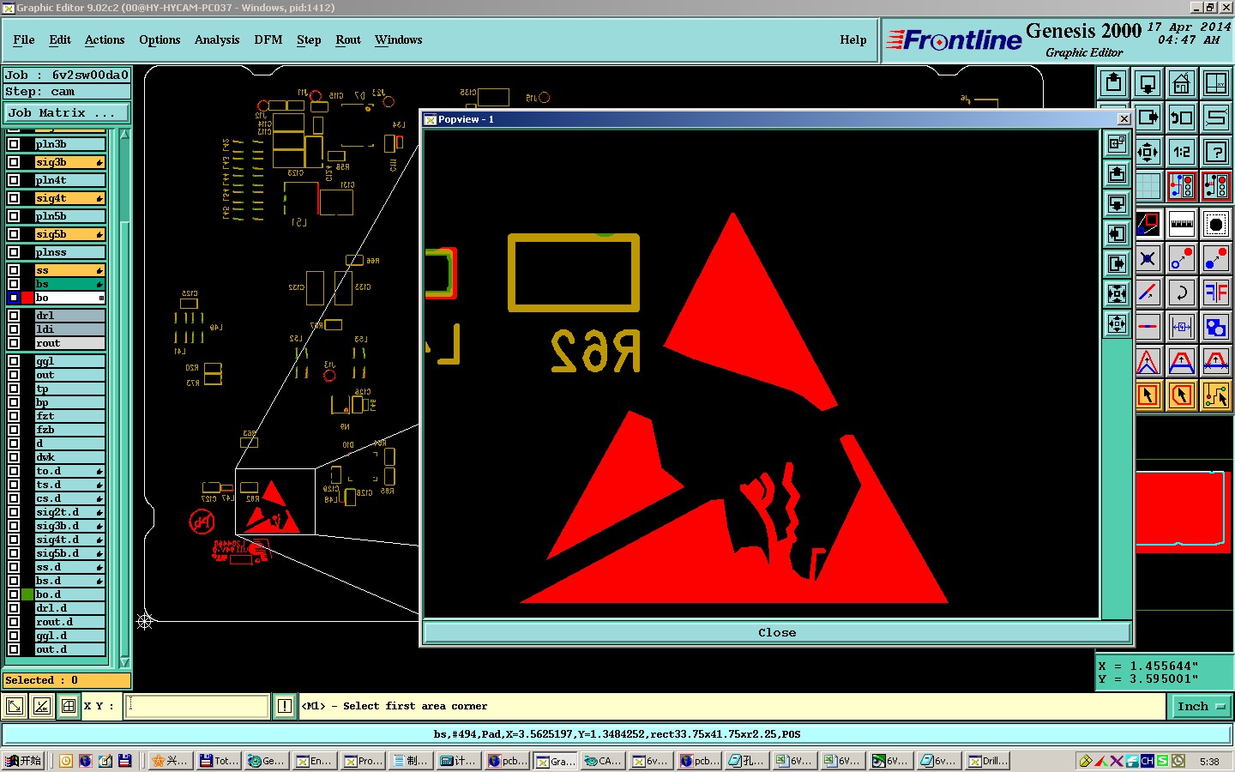Select the octagon pad selection filter icon
The width and height of the screenshot is (1235, 772).
(x=1216, y=225)
